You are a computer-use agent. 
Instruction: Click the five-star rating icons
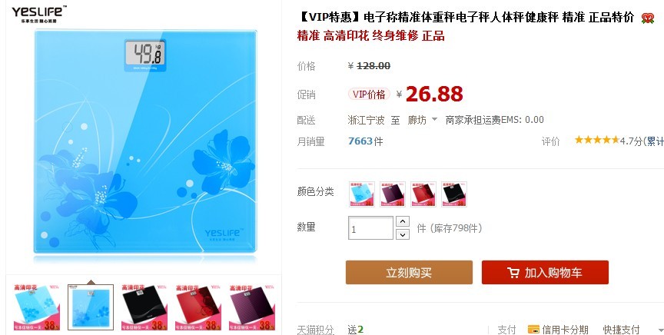[596, 140]
